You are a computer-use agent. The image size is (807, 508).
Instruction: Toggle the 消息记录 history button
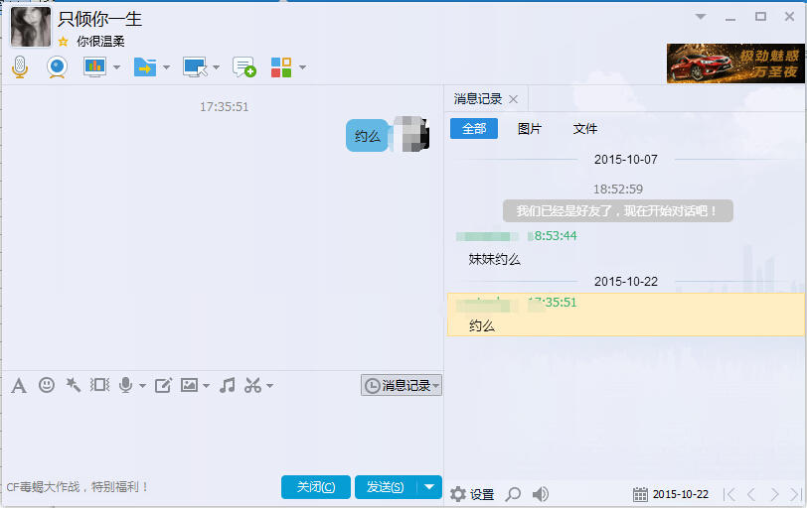(x=402, y=385)
